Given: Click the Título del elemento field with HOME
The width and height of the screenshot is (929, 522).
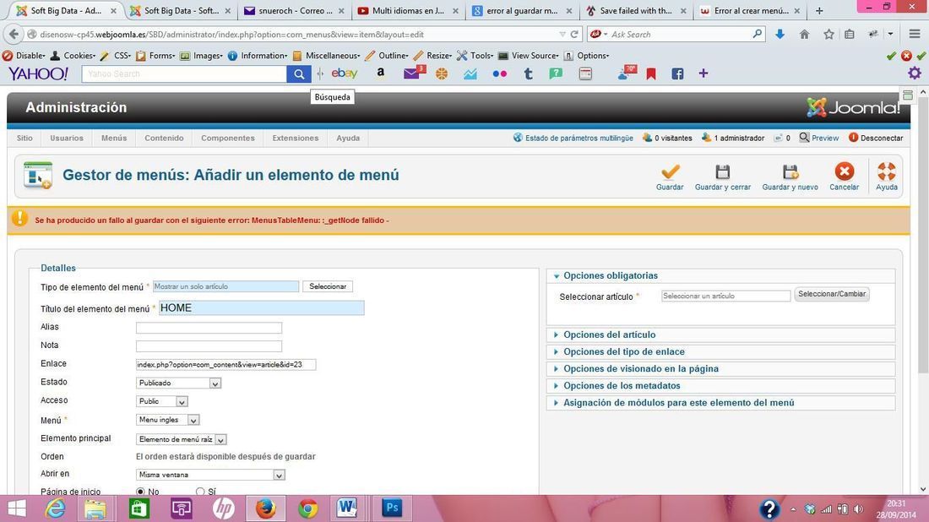Looking at the screenshot, I should (x=261, y=308).
